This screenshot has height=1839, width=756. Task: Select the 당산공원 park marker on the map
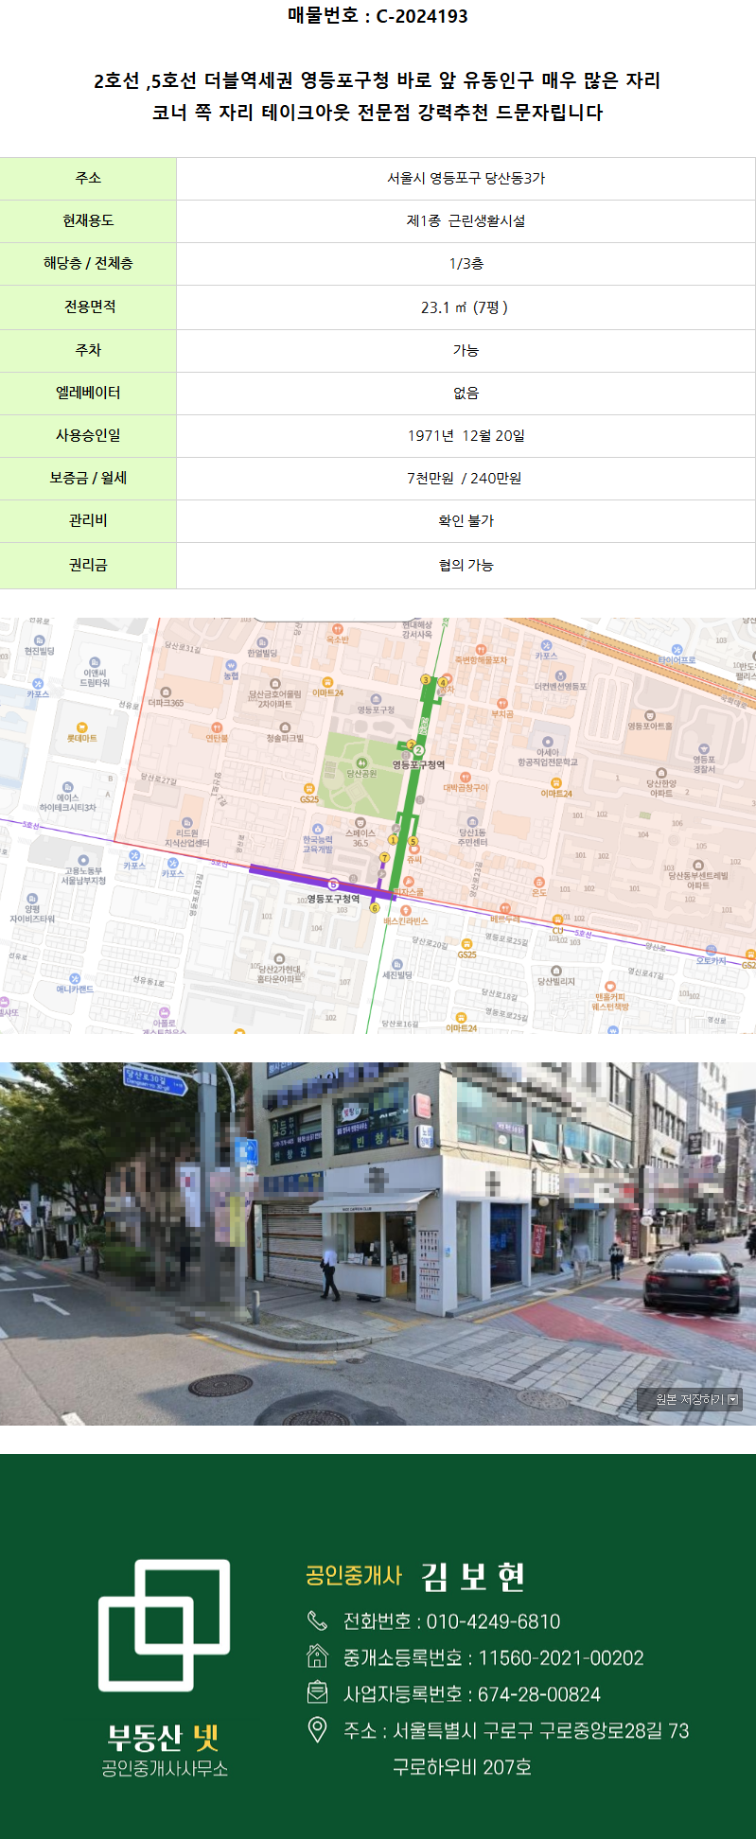tap(361, 762)
